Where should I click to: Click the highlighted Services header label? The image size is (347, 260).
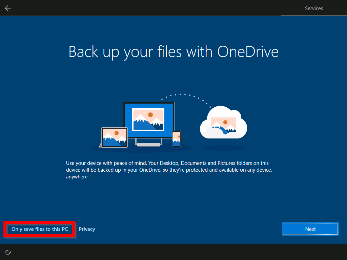click(313, 8)
